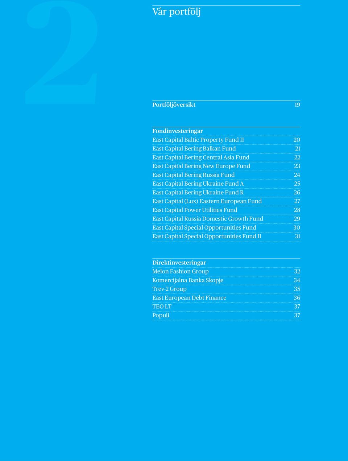Click 'East Capital Bering Russia Fund' entry
Screen dimensions: 348x461
[x=194, y=175]
